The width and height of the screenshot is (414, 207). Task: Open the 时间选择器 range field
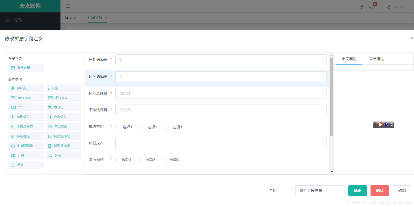click(221, 77)
